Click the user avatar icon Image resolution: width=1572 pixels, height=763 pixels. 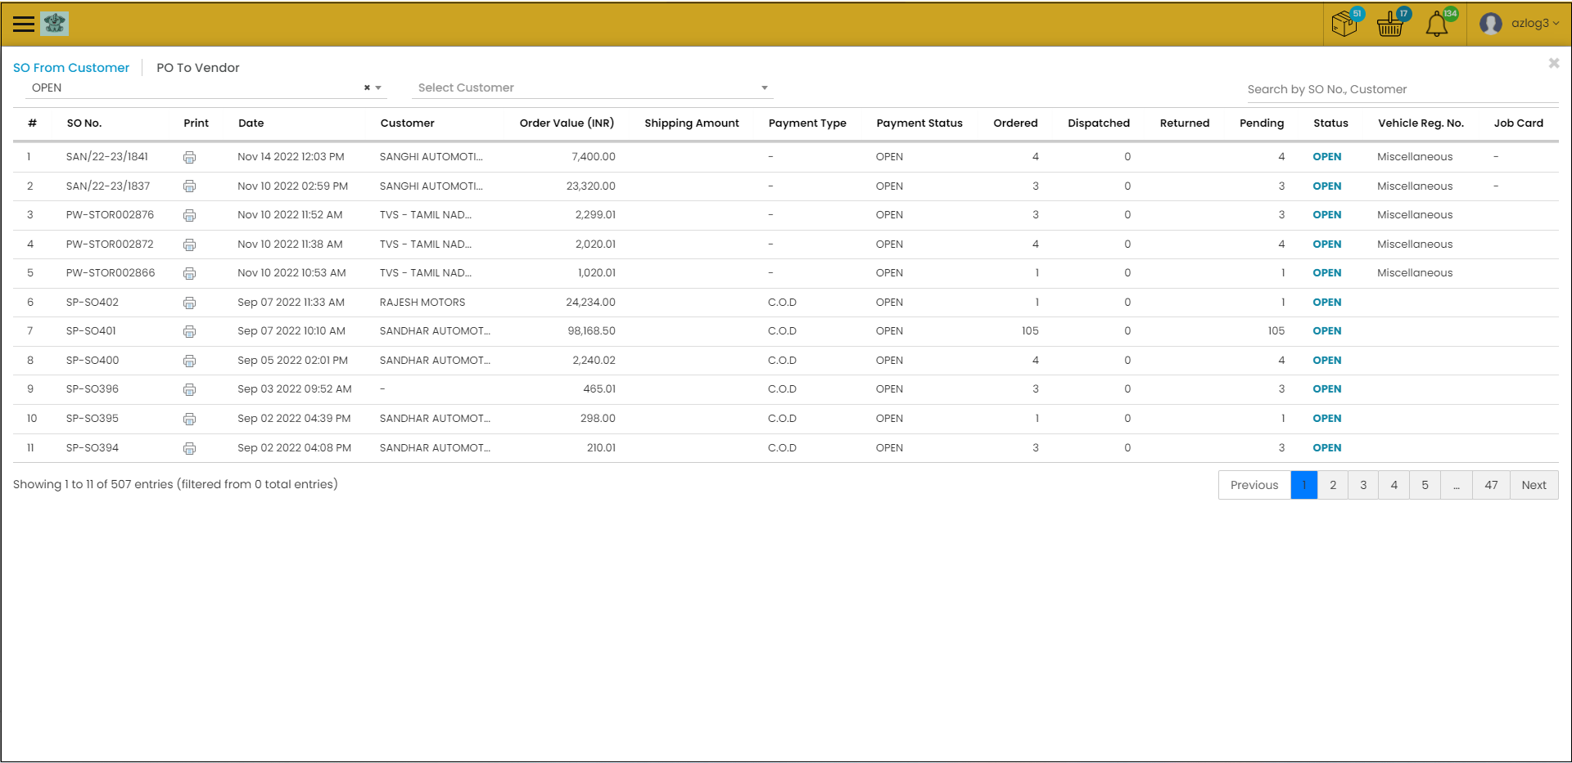click(1491, 24)
